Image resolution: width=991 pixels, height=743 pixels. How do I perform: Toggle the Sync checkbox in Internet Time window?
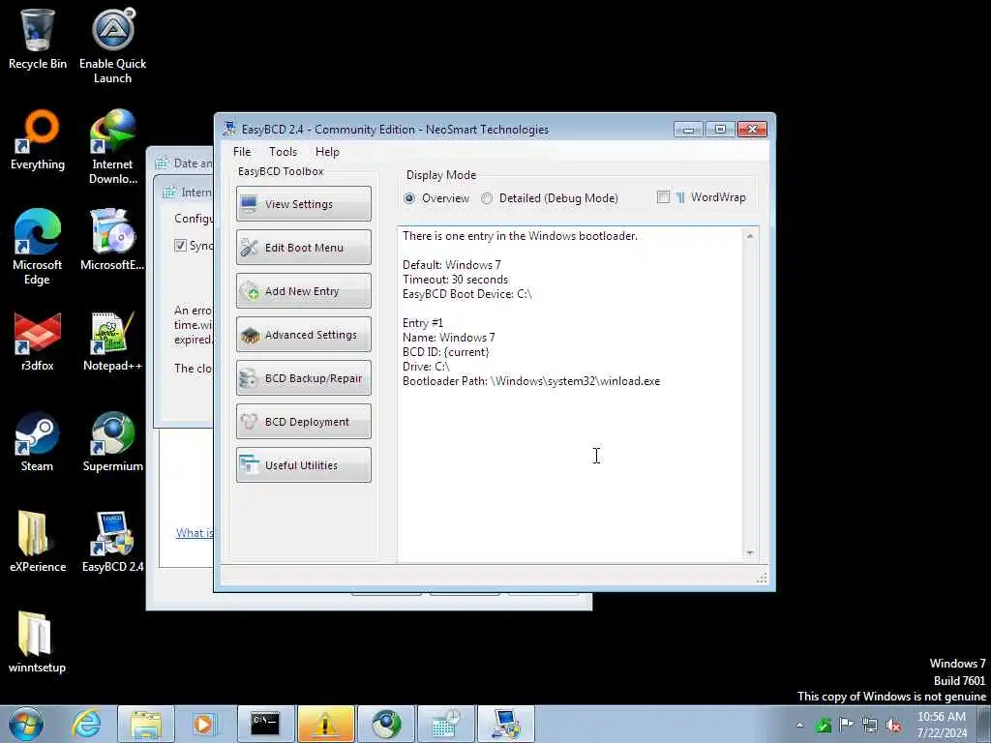click(180, 245)
